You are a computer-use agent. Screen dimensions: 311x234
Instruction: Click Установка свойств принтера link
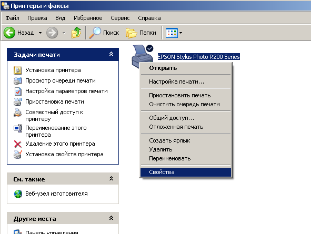click(x=64, y=154)
